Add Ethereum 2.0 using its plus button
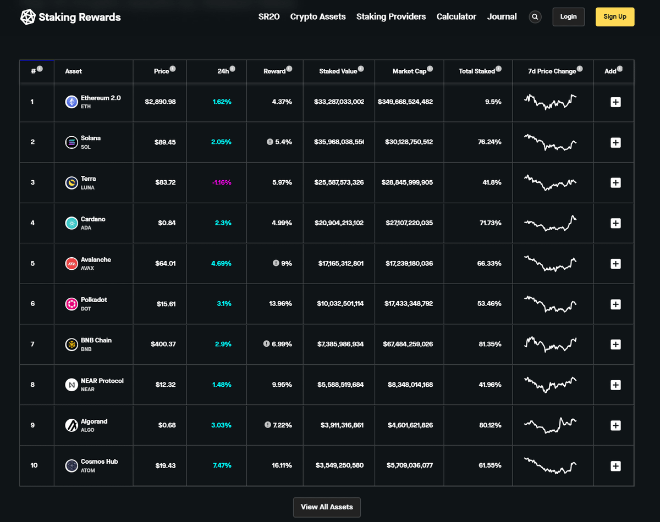The image size is (660, 522). point(615,102)
